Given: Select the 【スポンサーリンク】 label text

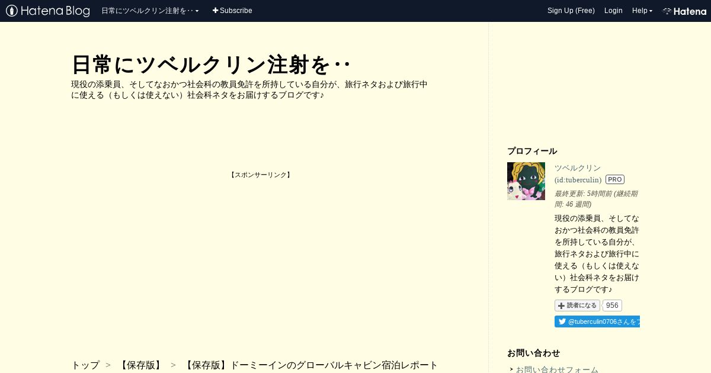Looking at the screenshot, I should pos(261,175).
